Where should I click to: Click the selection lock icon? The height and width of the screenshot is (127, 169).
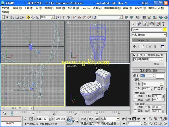click(x=25, y=119)
